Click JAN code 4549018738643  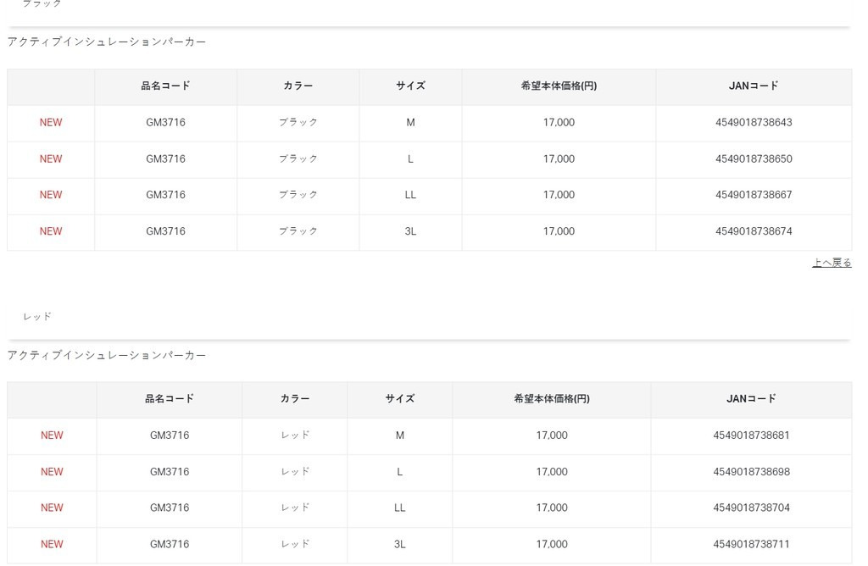click(753, 123)
